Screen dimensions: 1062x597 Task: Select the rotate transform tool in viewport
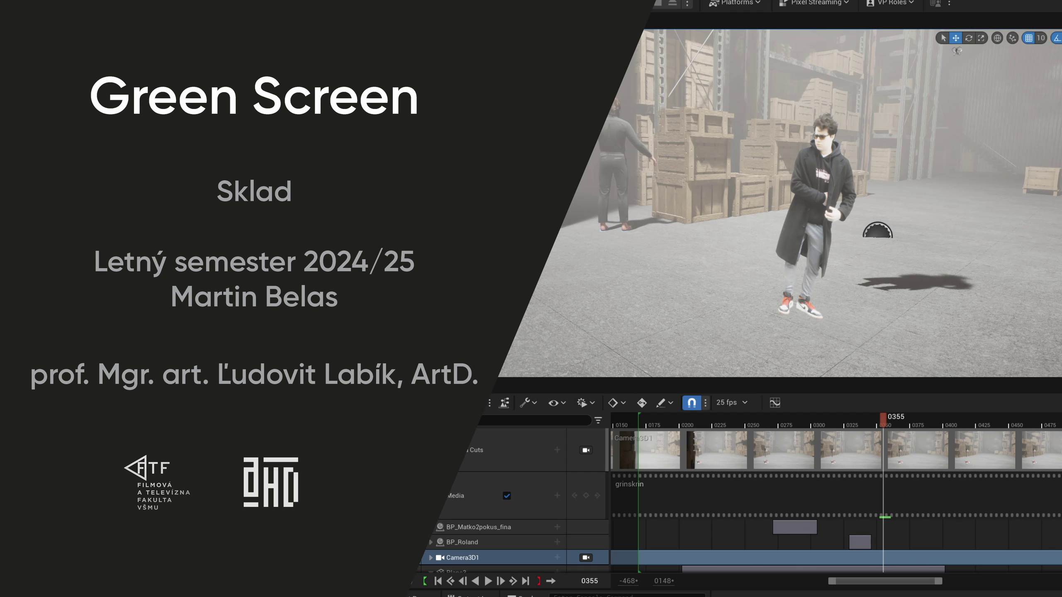(969, 38)
